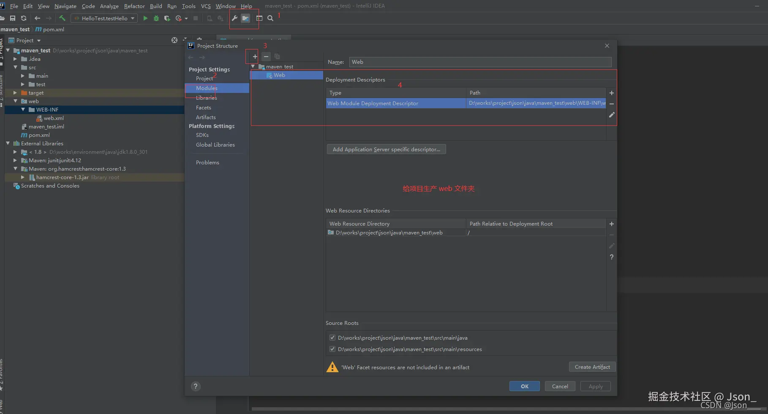Screen dimensions: 768x414
Task: Open the Run Anything window icon
Action: tap(259, 18)
